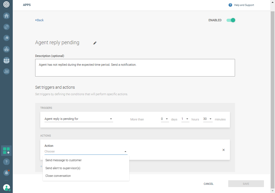Screen dimensions: 275x193
Task: Open the Home icon in sidebar
Action: pyautogui.click(x=6, y=16)
